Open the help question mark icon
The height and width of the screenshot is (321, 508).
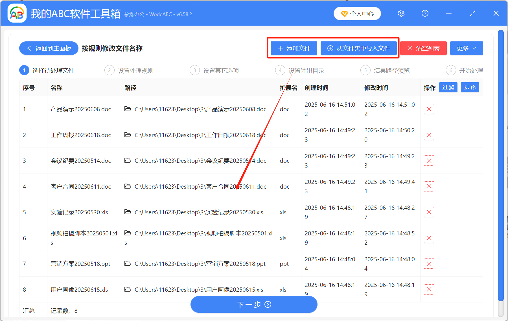[425, 13]
